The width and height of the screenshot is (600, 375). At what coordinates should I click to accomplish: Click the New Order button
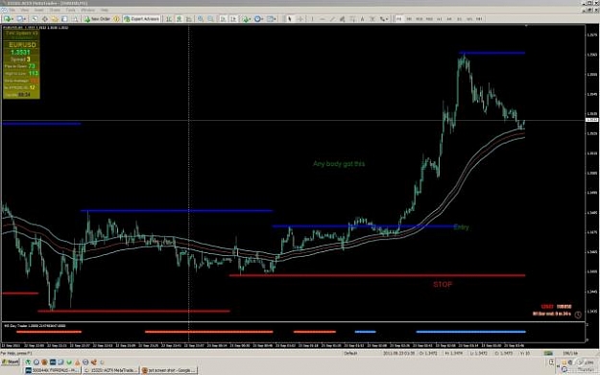coord(97,19)
